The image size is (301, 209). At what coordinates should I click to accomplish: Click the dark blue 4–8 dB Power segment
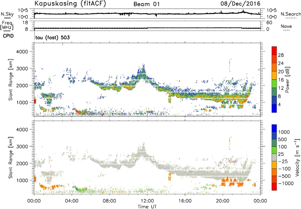[x=274, y=100]
